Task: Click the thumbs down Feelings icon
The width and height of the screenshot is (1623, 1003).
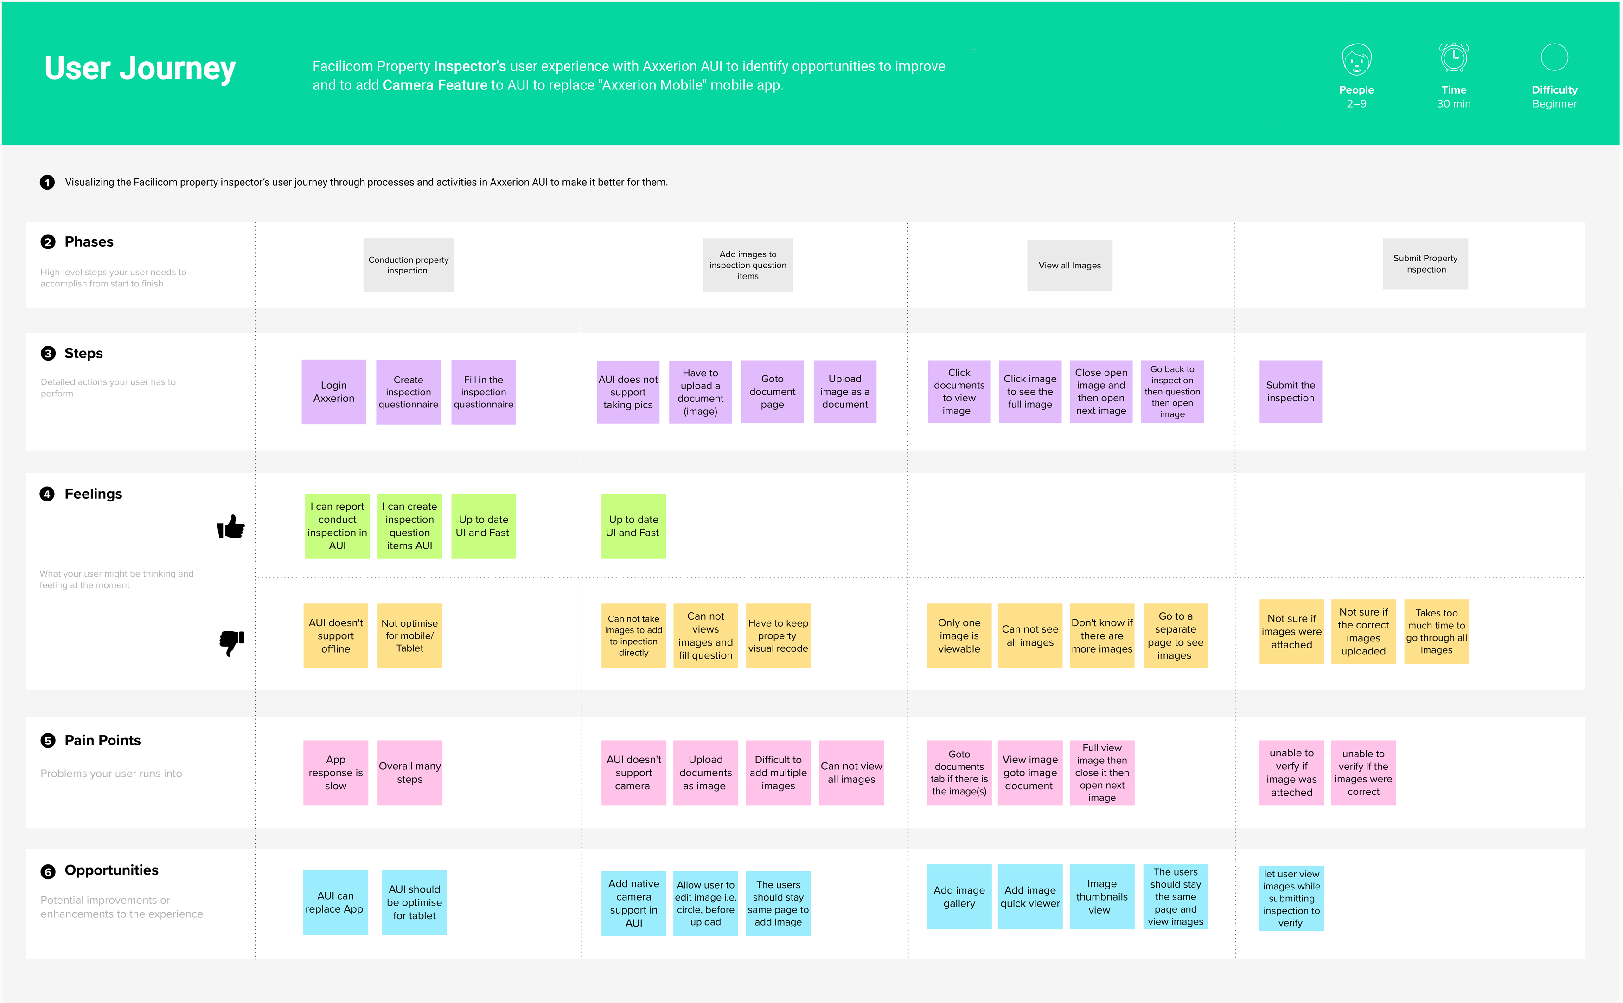Action: click(x=231, y=643)
